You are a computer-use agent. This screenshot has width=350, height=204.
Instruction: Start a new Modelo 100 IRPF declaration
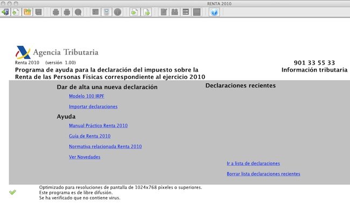tap(87, 96)
